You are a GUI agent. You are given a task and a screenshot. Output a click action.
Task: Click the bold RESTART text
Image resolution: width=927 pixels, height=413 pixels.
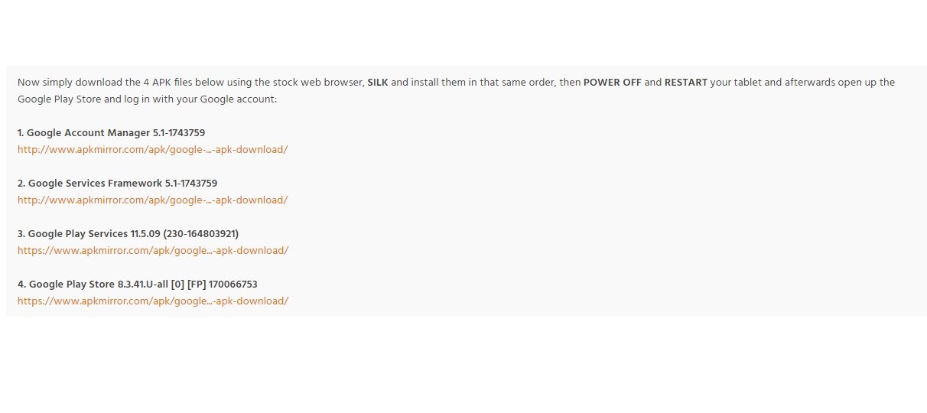pyautogui.click(x=685, y=83)
